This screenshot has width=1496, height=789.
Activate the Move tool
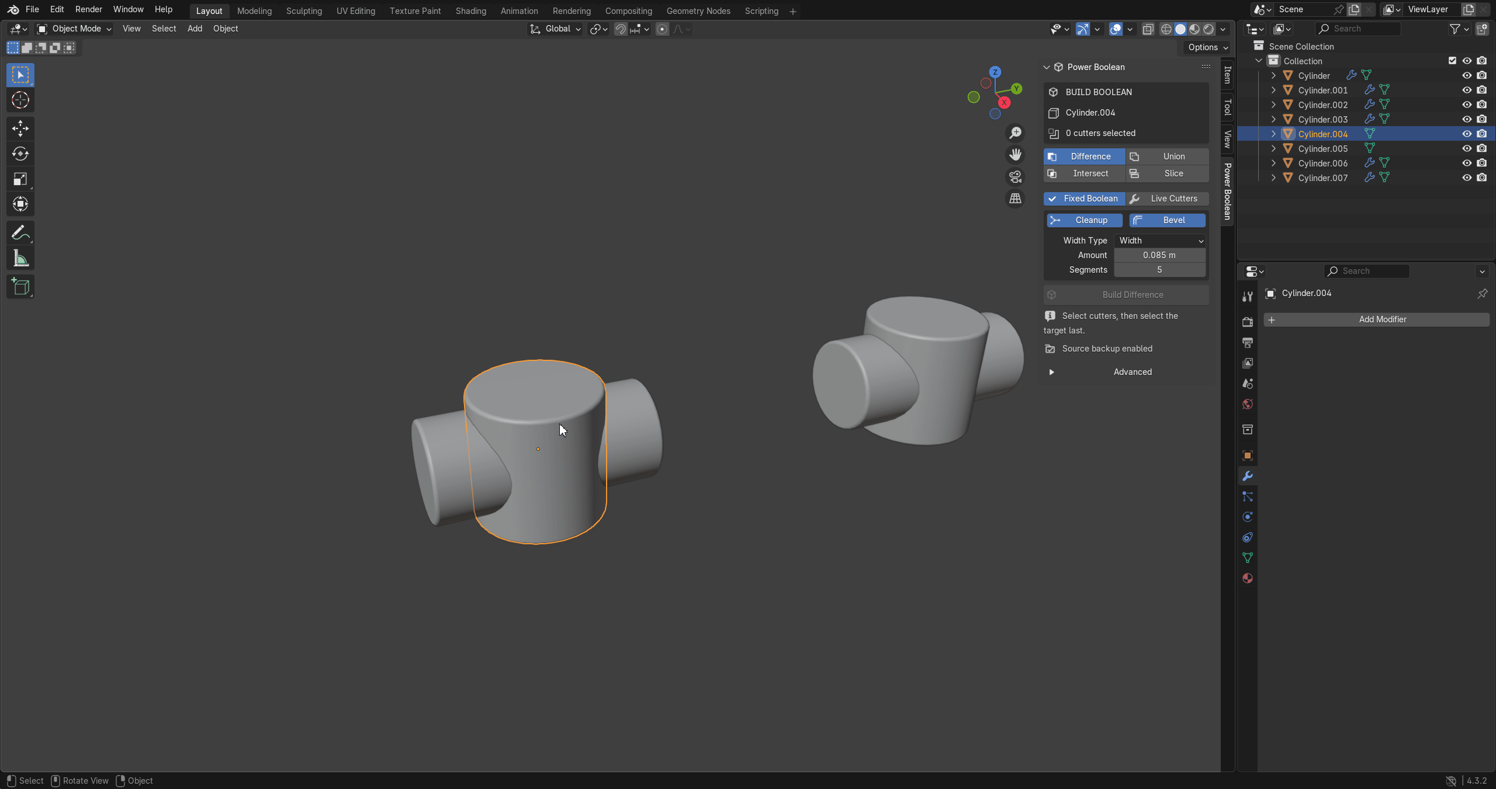(20, 128)
